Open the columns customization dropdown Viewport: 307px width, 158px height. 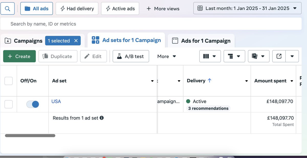[x=210, y=56]
